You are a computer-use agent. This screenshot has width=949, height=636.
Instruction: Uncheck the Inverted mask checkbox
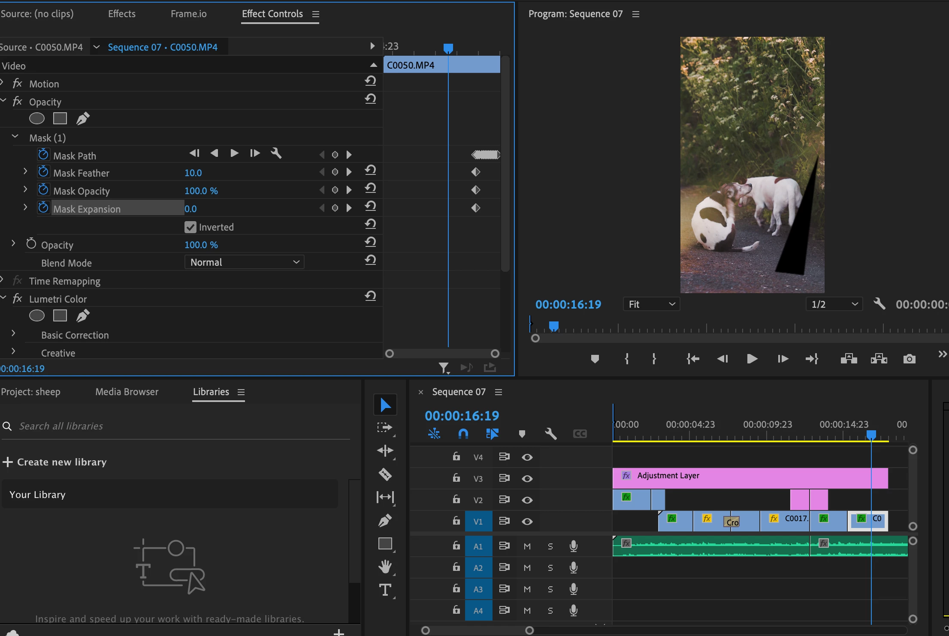190,227
